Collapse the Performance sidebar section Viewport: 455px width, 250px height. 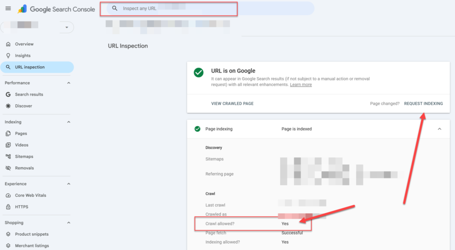(69, 83)
